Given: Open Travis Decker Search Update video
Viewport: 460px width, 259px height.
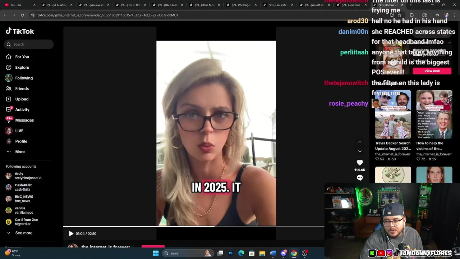Looking at the screenshot, I should 393,114.
